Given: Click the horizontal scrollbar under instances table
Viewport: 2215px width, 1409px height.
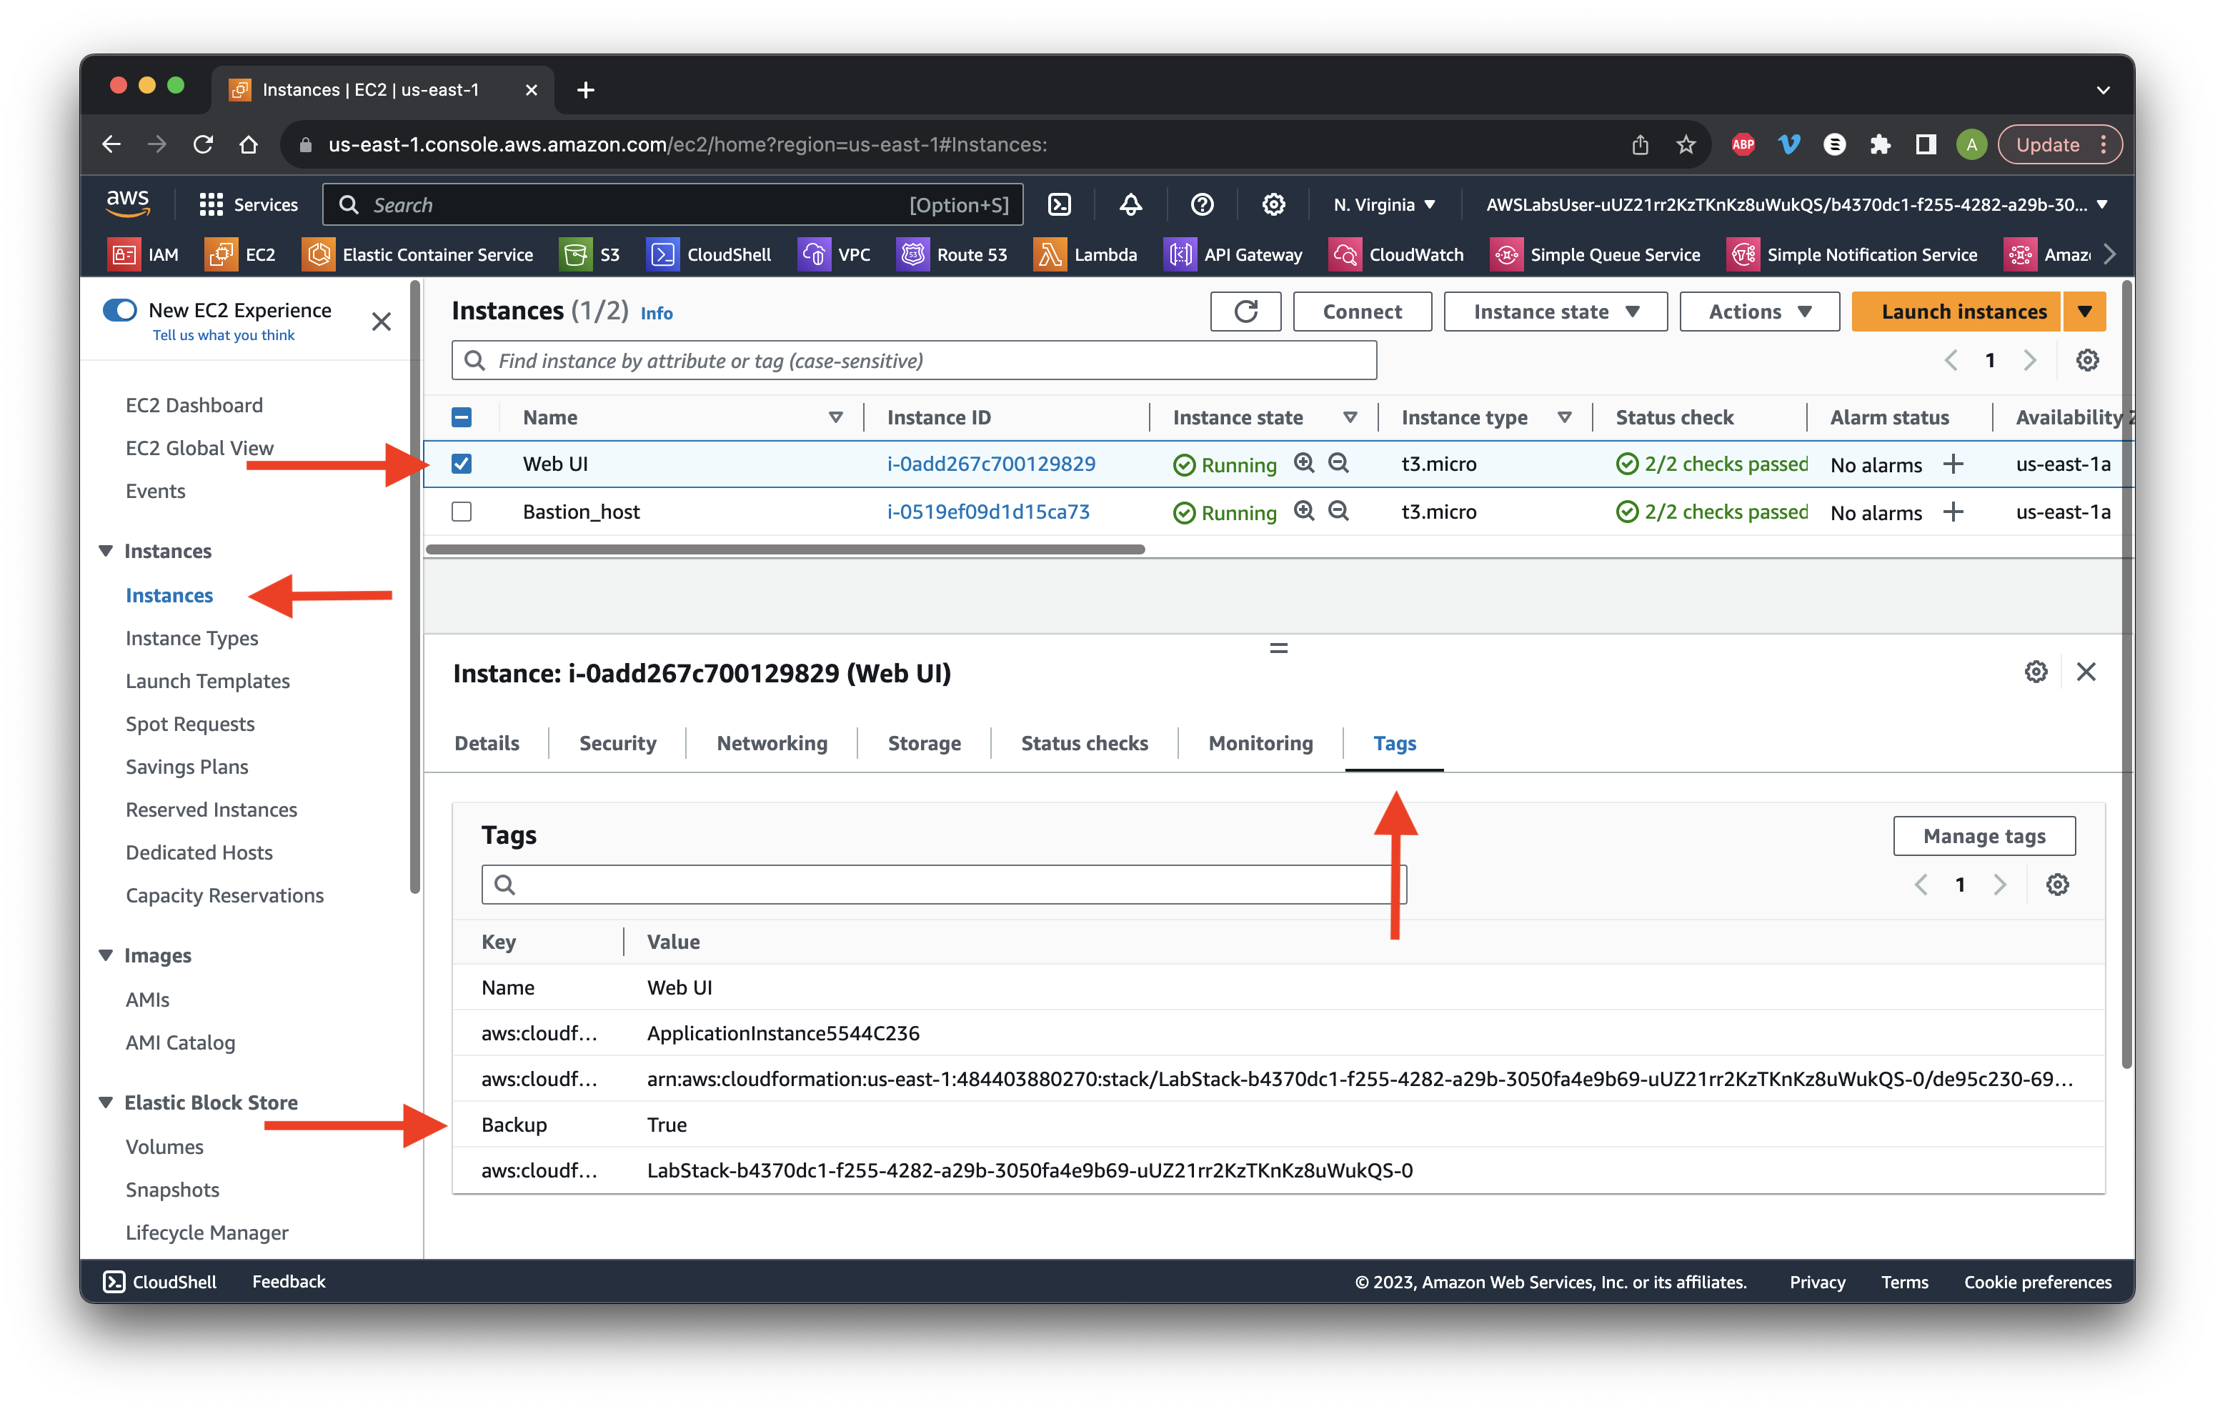Looking at the screenshot, I should (785, 550).
